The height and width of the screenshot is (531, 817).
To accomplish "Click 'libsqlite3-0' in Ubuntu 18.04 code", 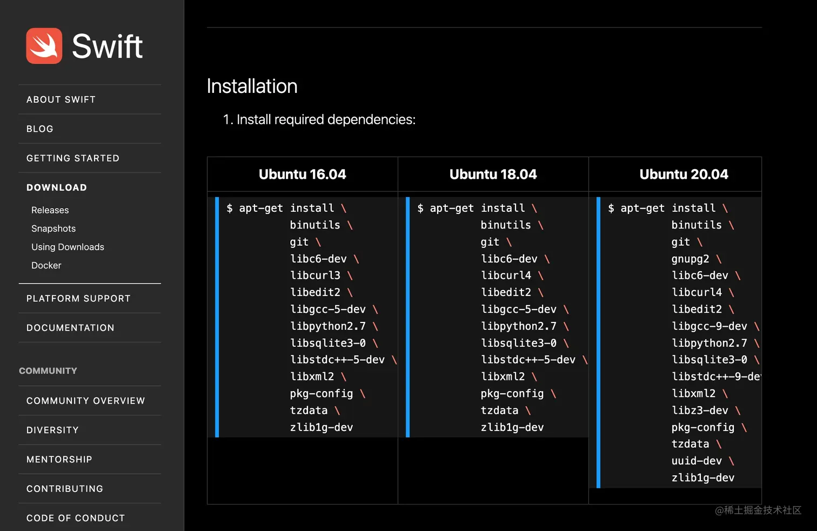I will [x=519, y=343].
